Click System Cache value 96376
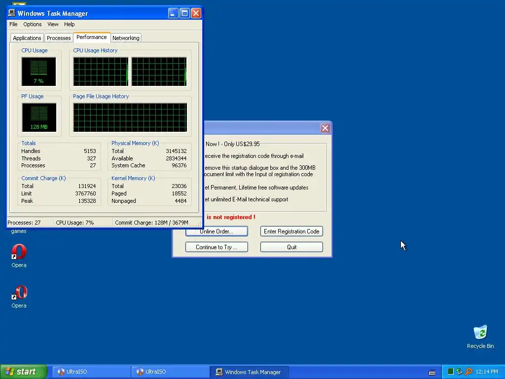The height and width of the screenshot is (379, 505). [x=179, y=165]
